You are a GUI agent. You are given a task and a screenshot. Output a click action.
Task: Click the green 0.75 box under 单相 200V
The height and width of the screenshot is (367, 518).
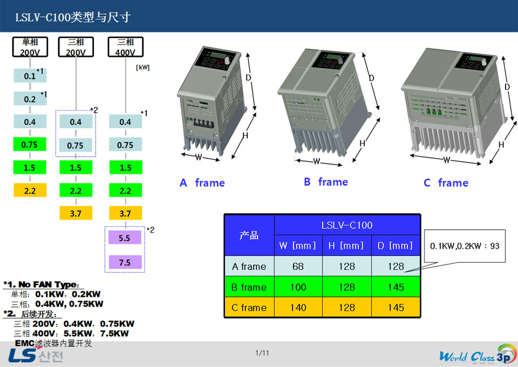pyautogui.click(x=30, y=145)
